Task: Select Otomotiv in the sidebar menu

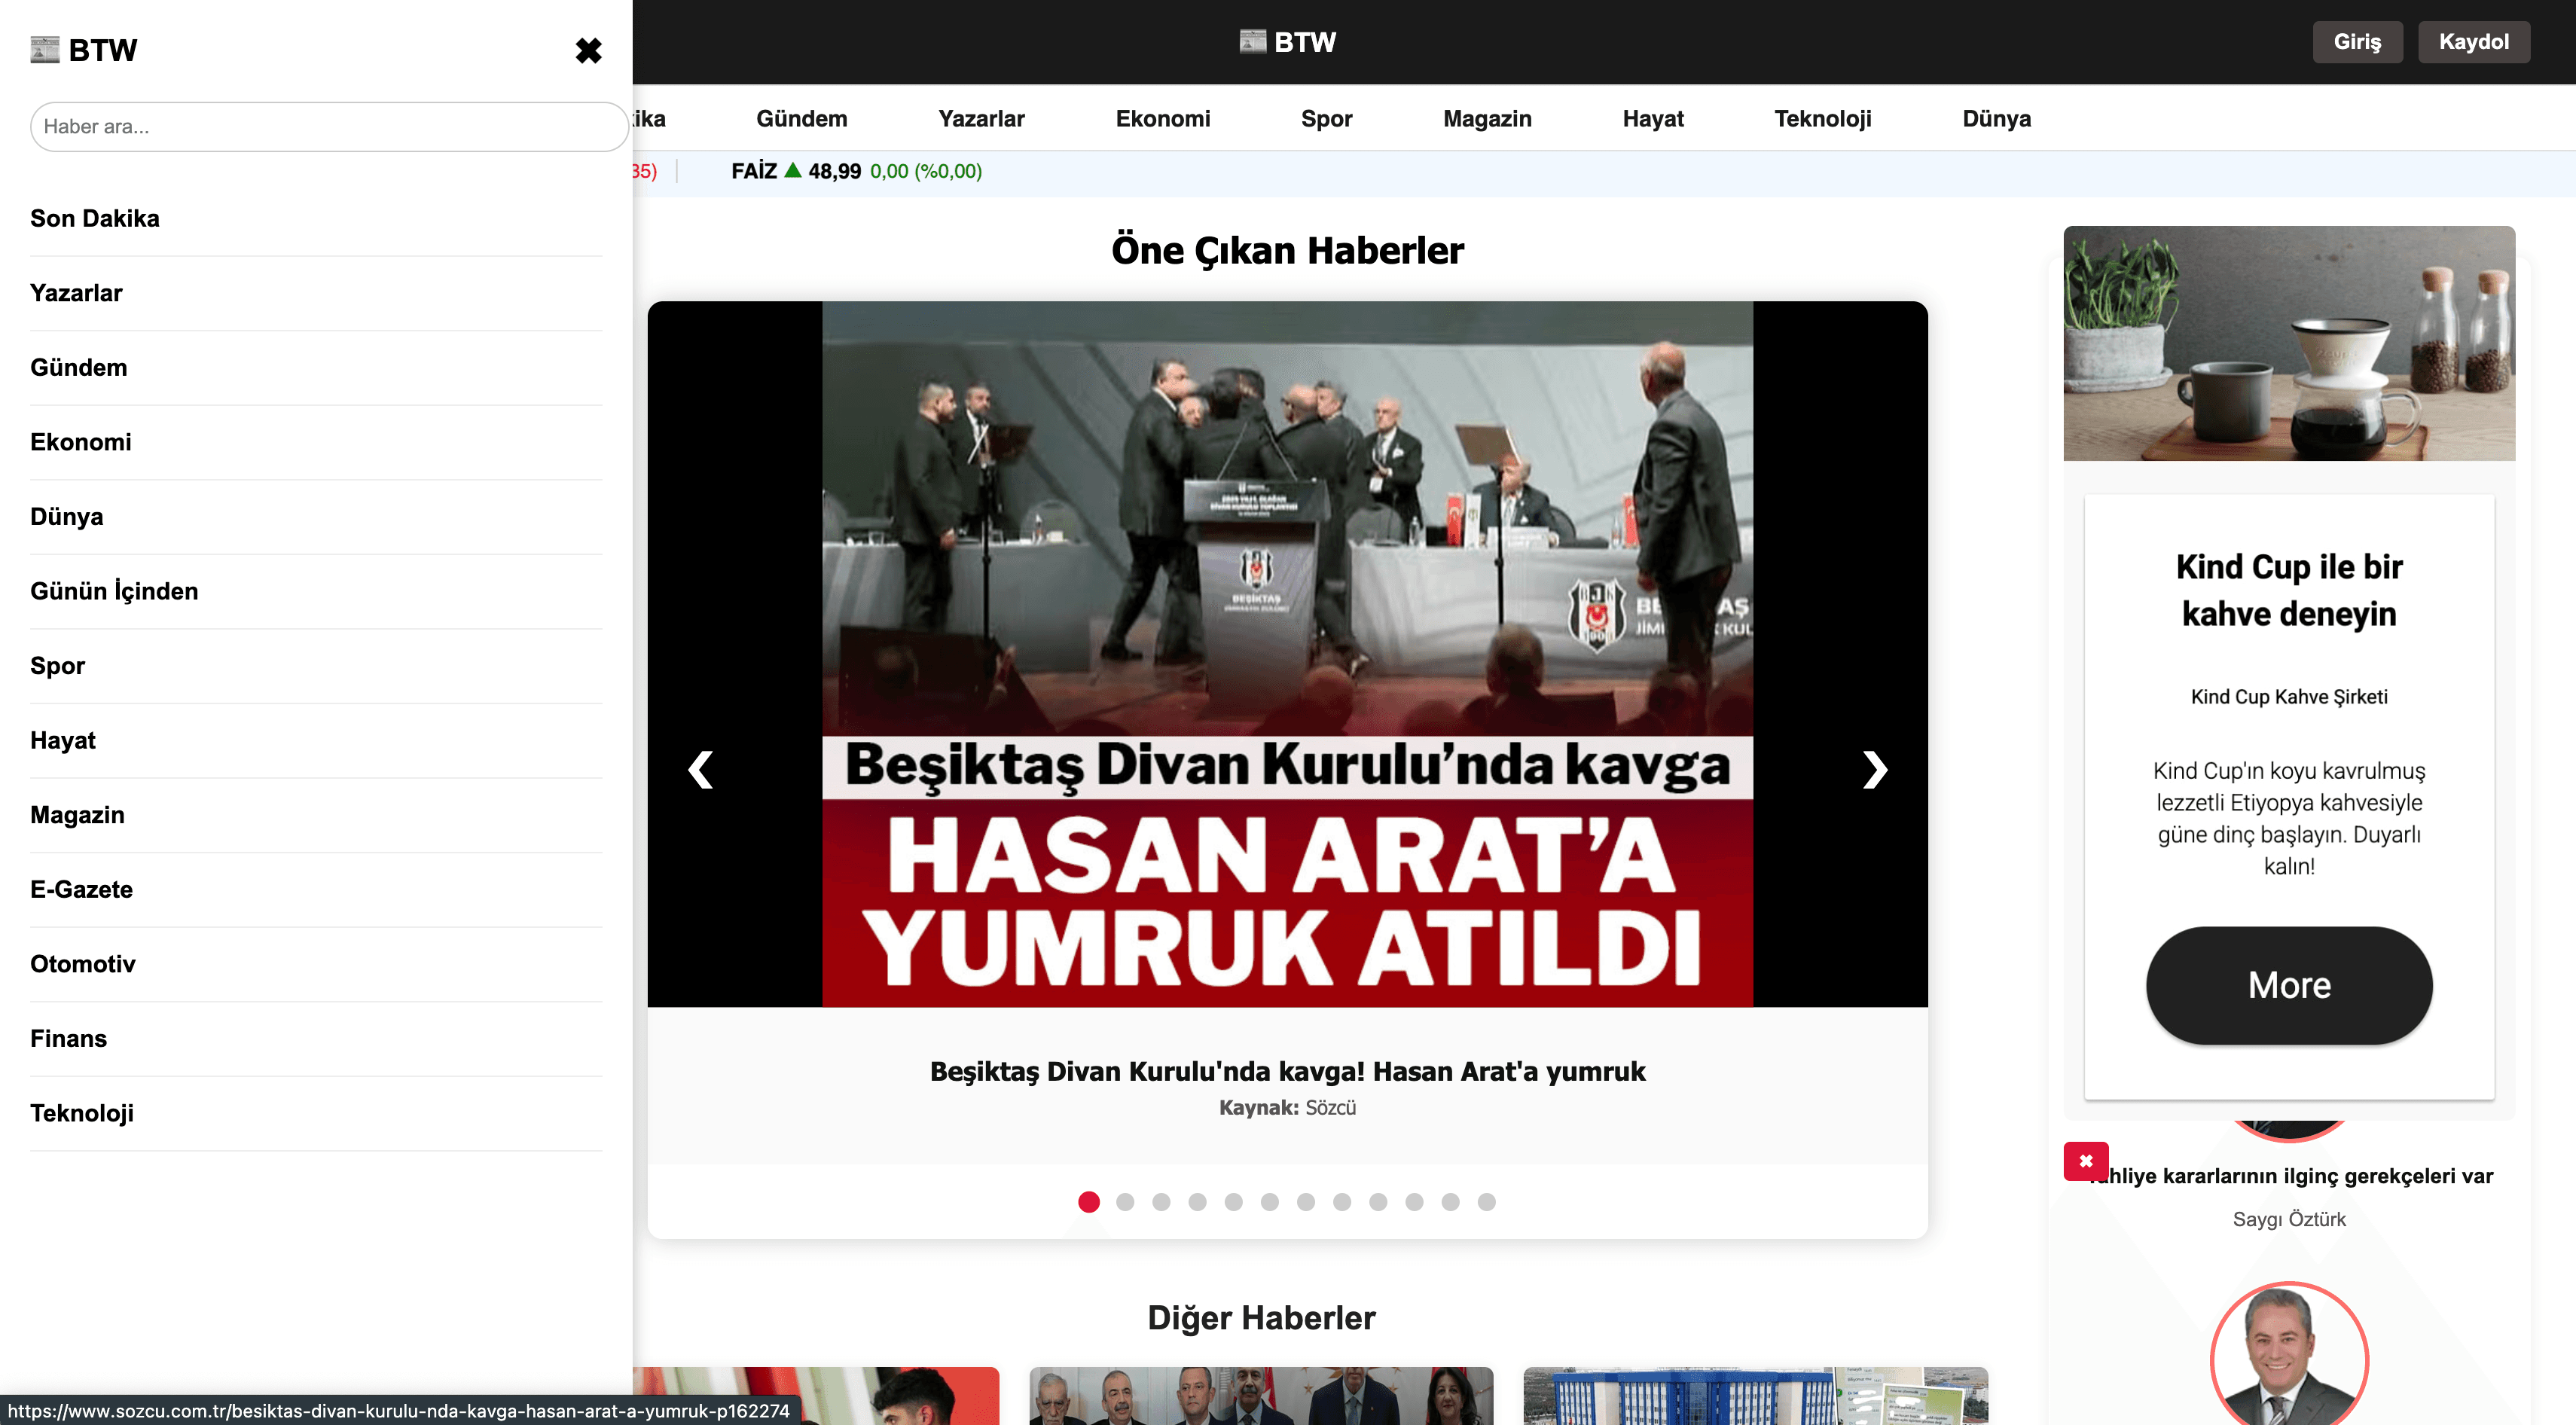Action: coord(83,964)
